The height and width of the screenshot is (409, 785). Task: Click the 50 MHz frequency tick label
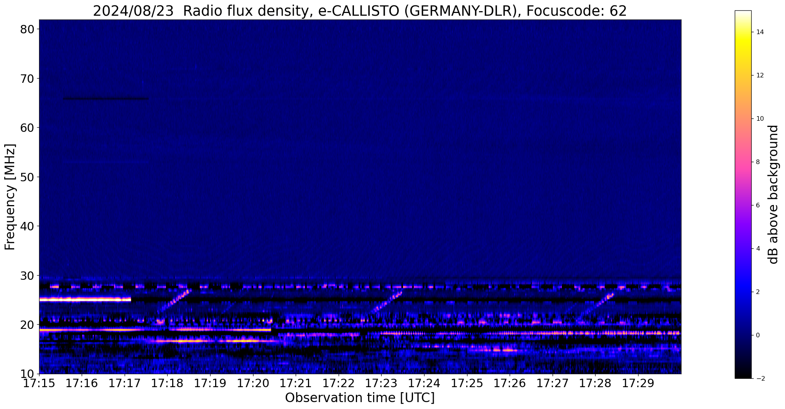click(28, 177)
